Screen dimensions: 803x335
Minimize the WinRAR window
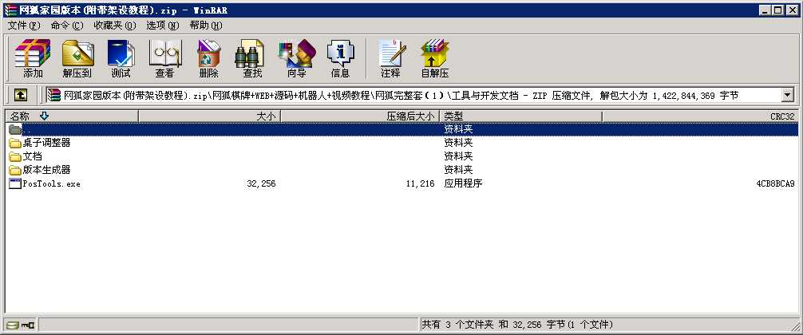click(x=765, y=10)
